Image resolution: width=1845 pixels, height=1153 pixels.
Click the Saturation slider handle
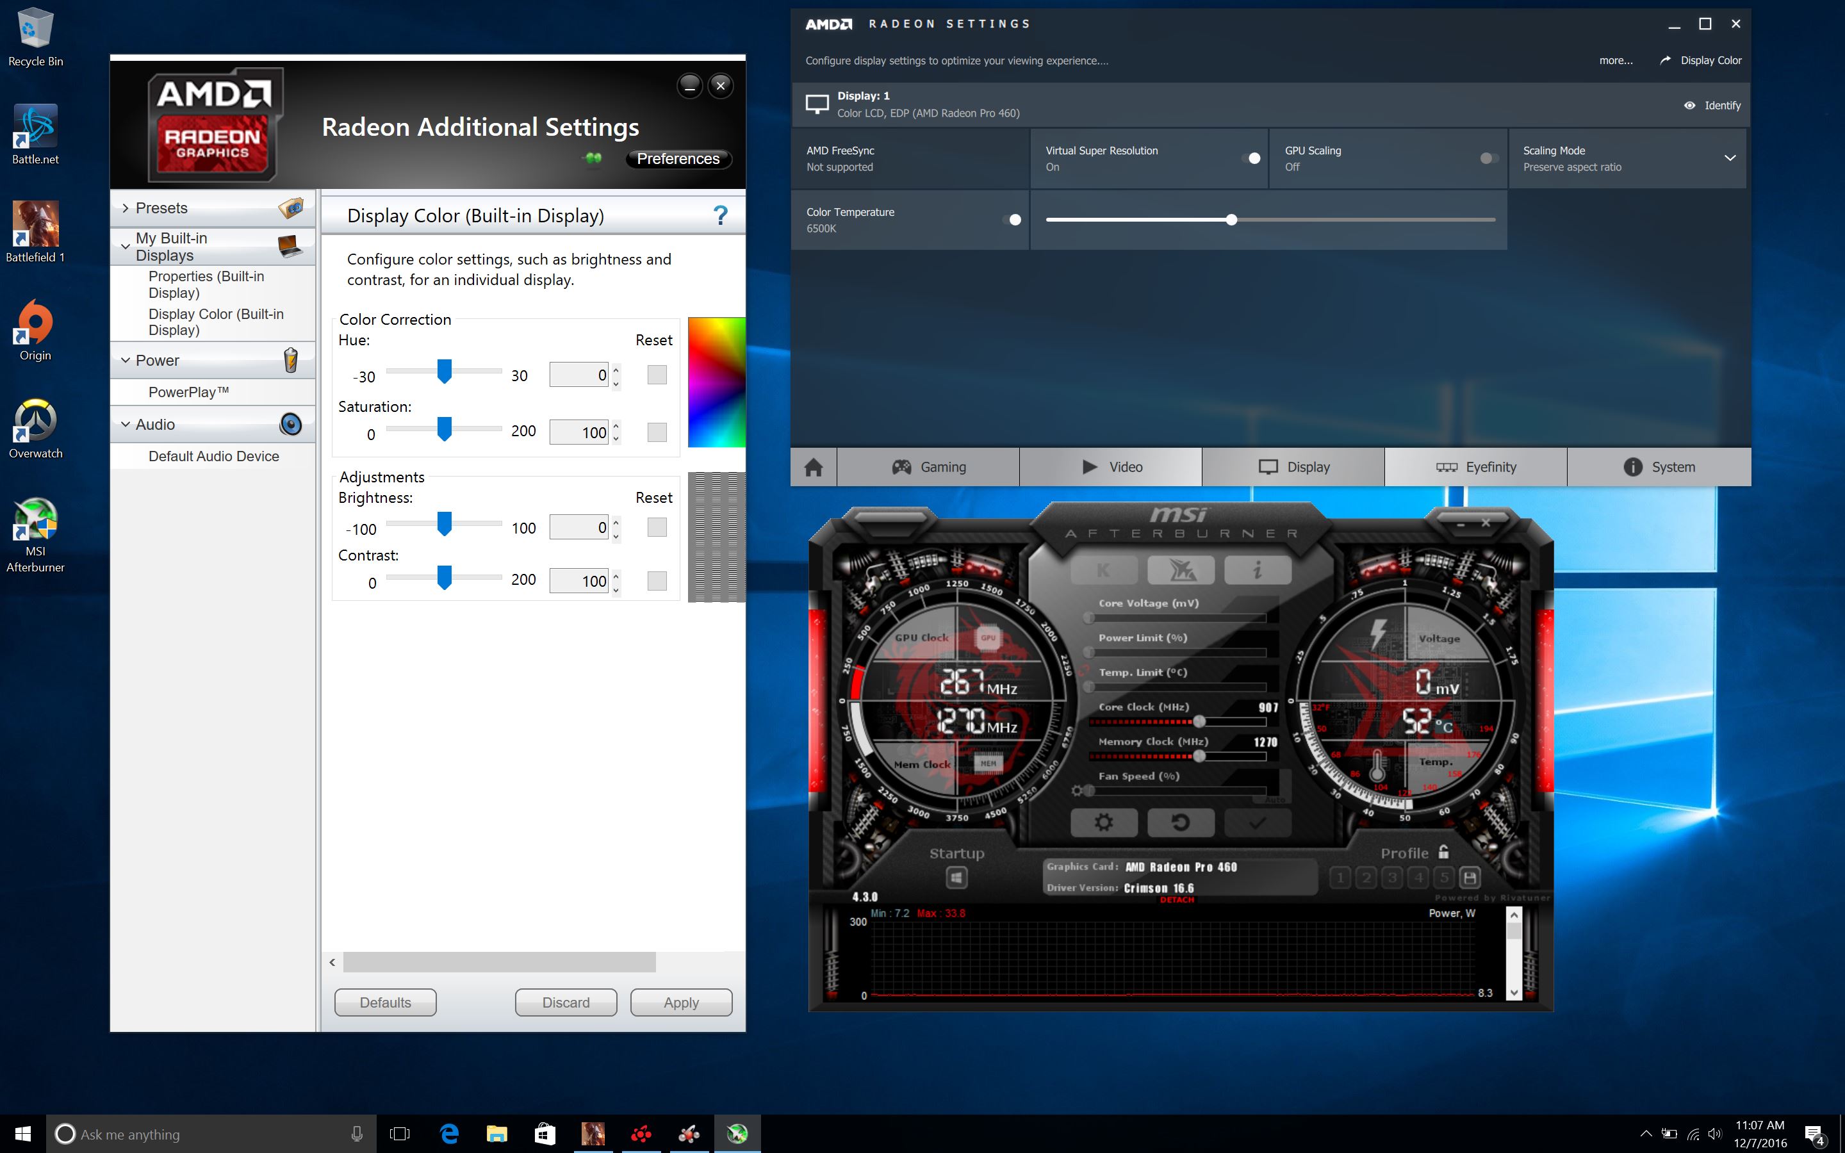(444, 429)
